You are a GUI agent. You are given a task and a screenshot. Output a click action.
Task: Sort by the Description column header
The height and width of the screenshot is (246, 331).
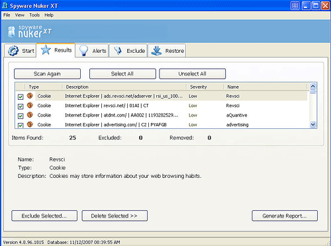[124, 87]
